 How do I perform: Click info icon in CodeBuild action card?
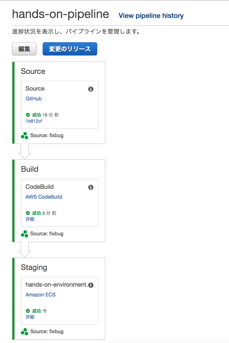point(91,187)
